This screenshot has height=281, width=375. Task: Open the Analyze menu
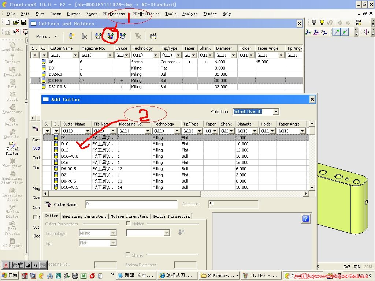(x=190, y=14)
